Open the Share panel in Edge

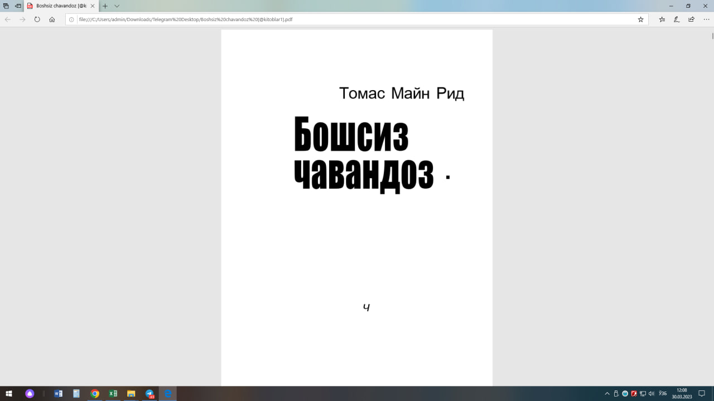690,18
